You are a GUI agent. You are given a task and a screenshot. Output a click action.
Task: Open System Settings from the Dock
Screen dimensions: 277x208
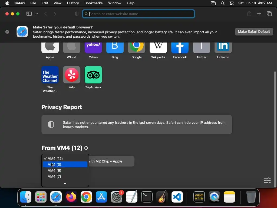(117, 197)
